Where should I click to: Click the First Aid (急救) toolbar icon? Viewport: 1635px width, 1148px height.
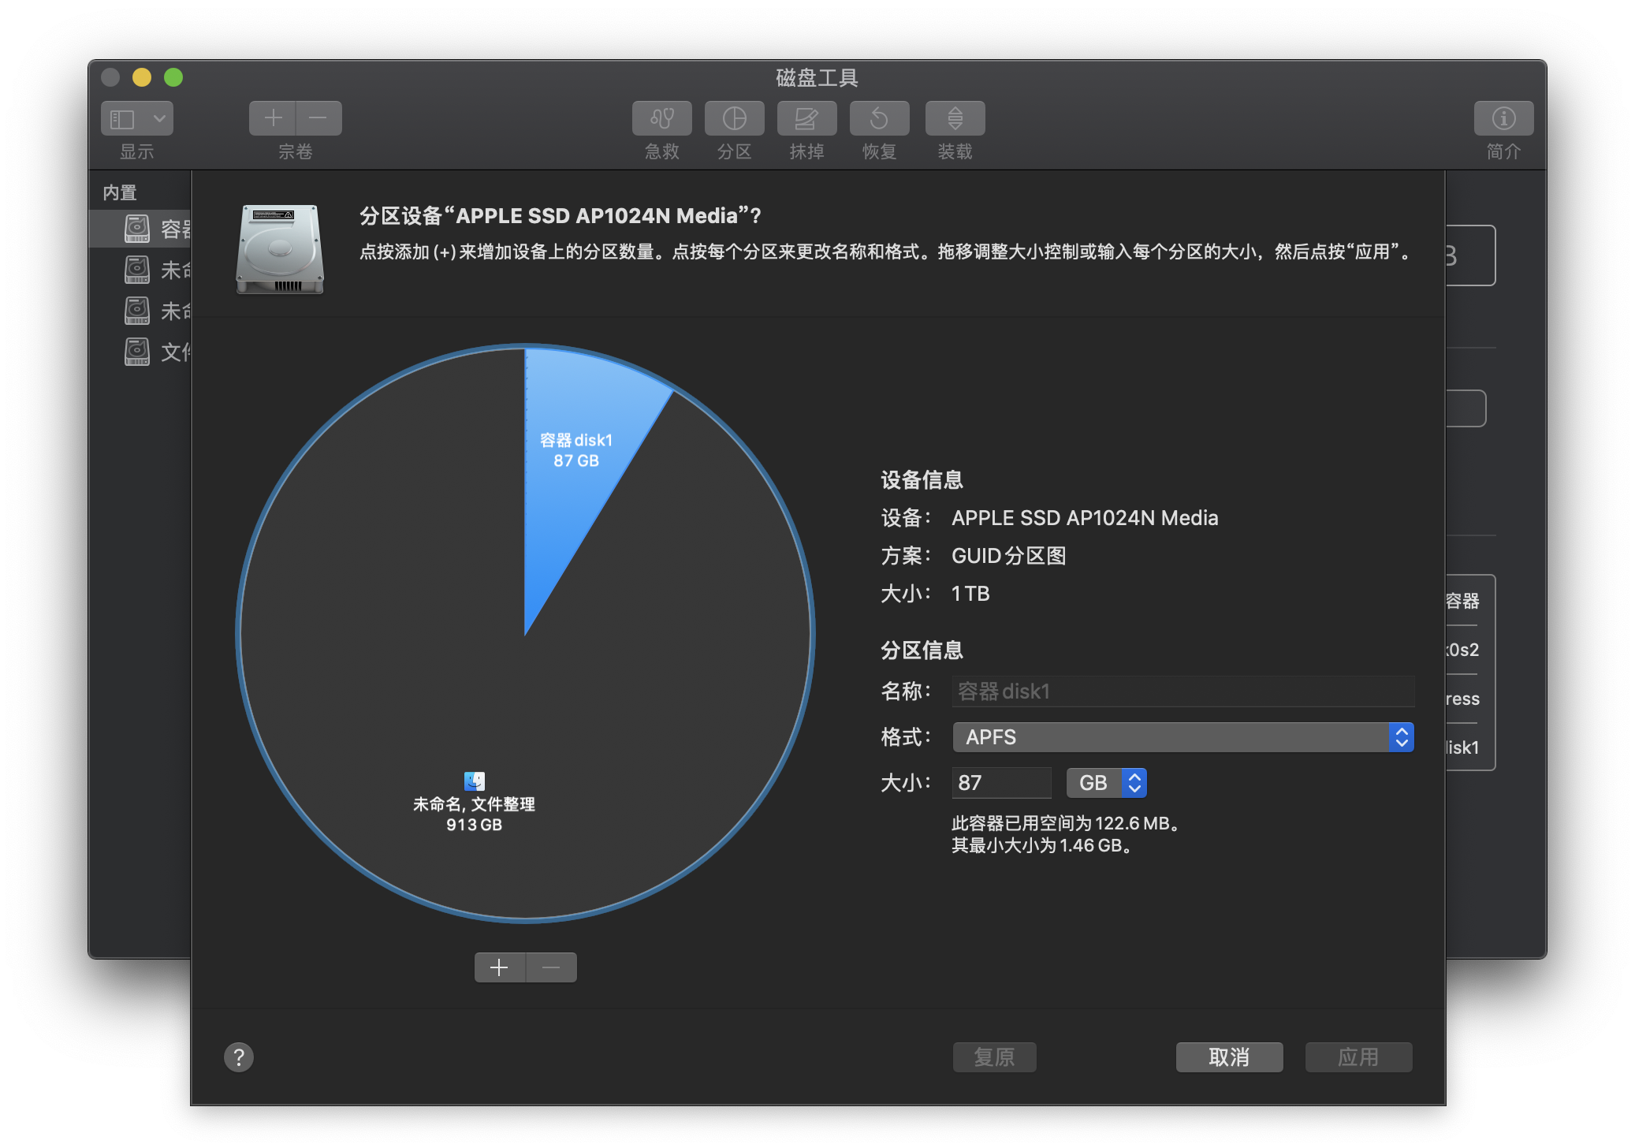[x=661, y=118]
